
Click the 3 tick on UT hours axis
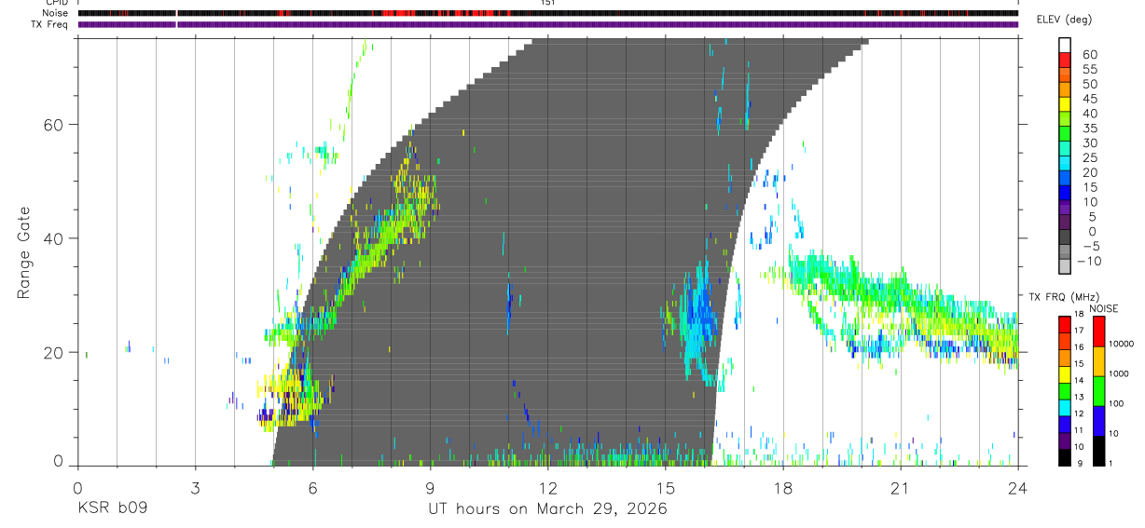point(195,488)
